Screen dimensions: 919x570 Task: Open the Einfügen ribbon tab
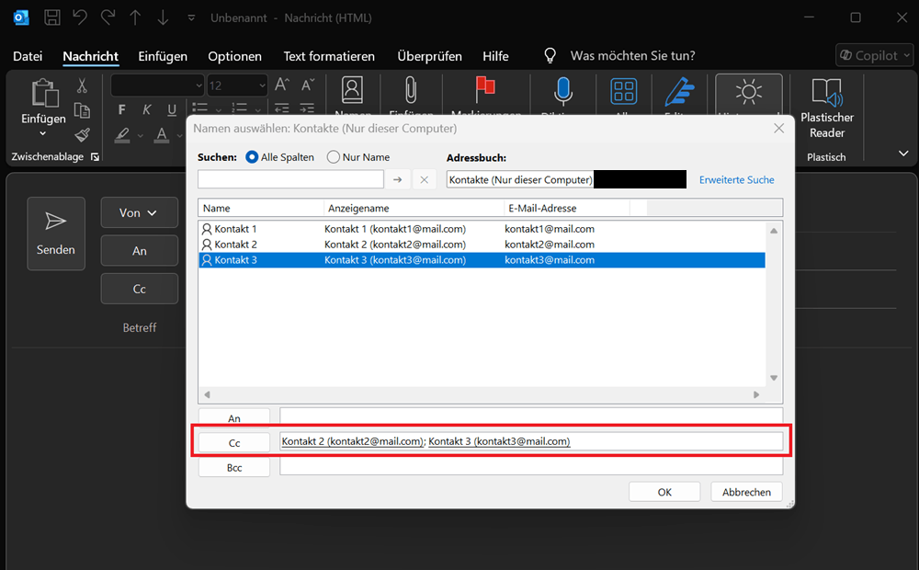pyautogui.click(x=163, y=56)
